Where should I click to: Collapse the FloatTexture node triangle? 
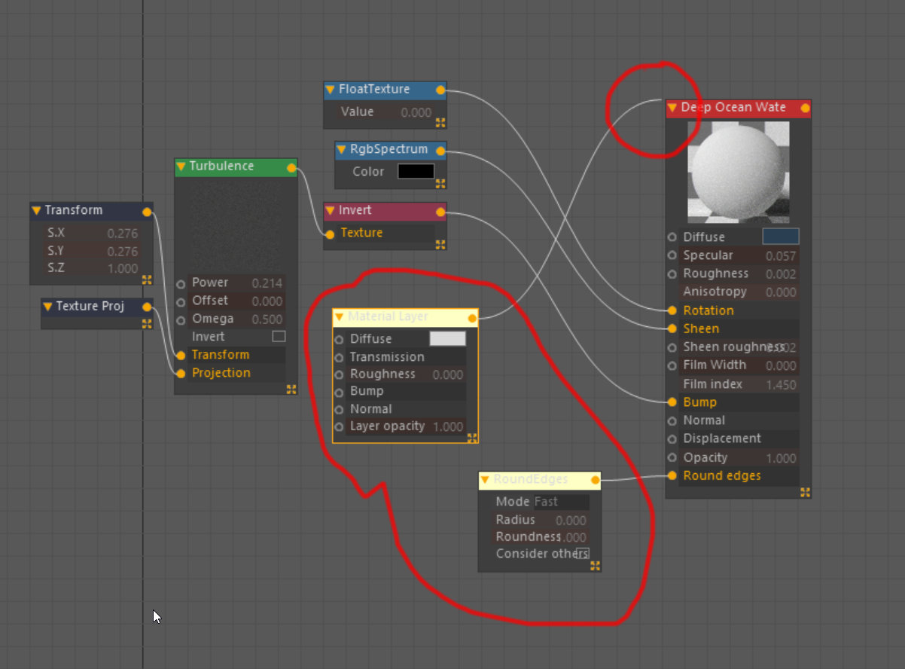coord(330,90)
